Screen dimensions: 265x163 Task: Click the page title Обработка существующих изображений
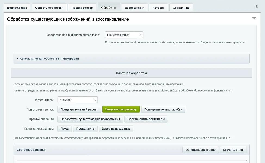coord(68,19)
